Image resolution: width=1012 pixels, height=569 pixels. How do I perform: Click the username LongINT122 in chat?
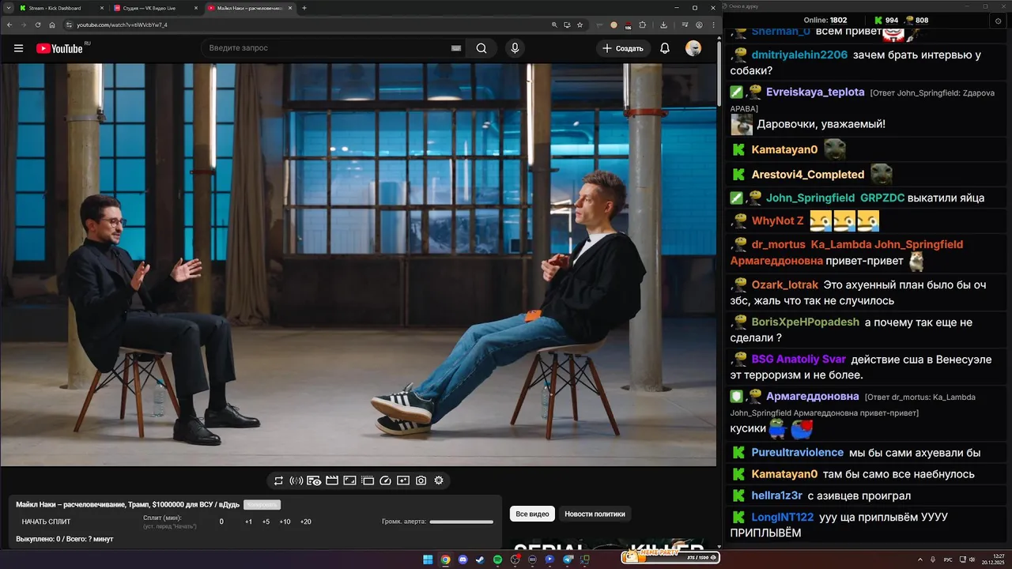[x=782, y=517]
